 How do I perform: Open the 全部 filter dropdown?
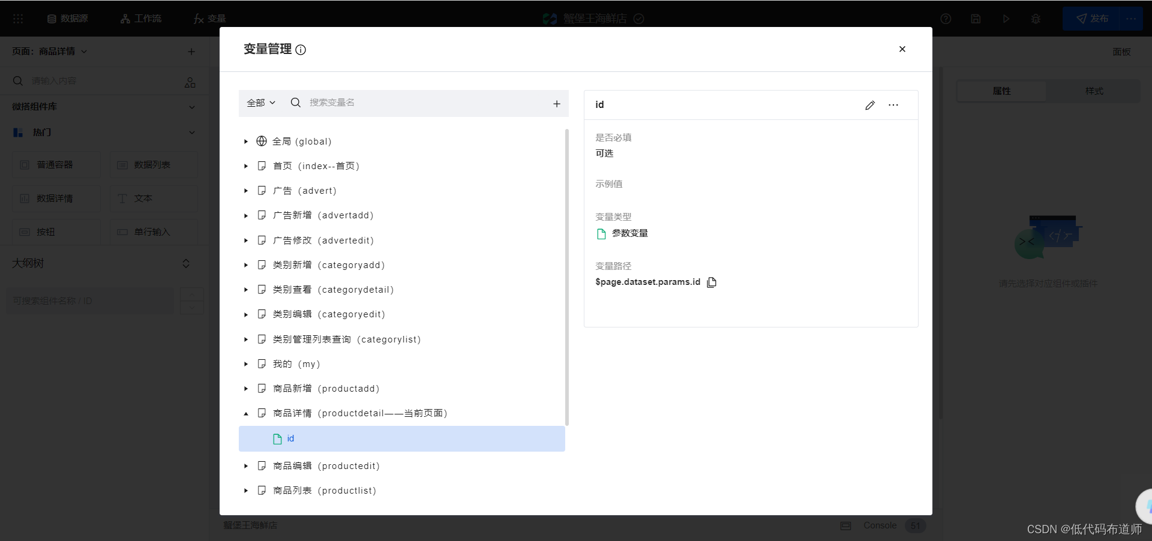pyautogui.click(x=261, y=103)
